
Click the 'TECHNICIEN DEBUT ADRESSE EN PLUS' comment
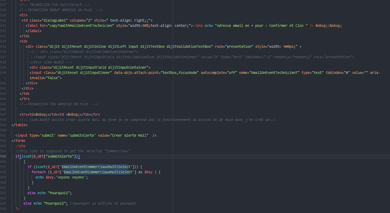pos(61,10)
